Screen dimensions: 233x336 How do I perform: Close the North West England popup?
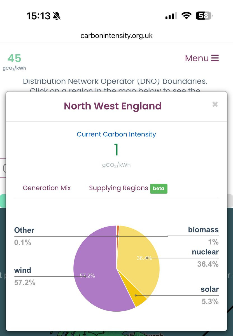(x=215, y=104)
